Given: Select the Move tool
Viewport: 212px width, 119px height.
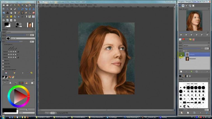Looking at the screenshot, I should tap(19, 9).
